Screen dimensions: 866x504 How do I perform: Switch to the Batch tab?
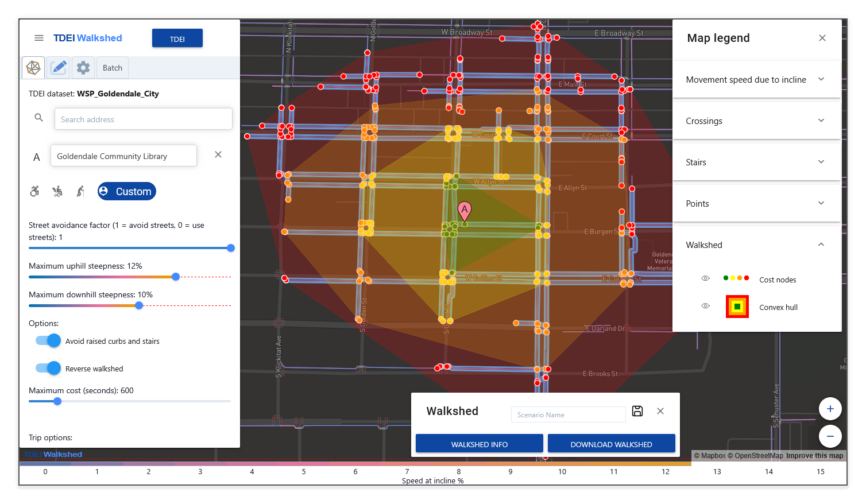[112, 67]
